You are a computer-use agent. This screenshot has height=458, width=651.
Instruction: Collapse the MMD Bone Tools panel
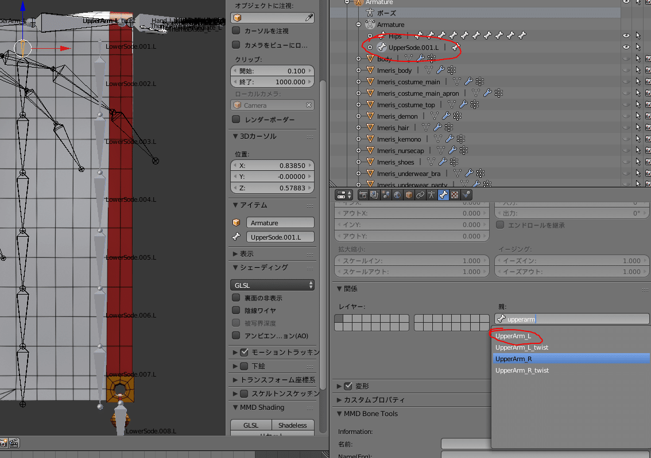coord(339,414)
